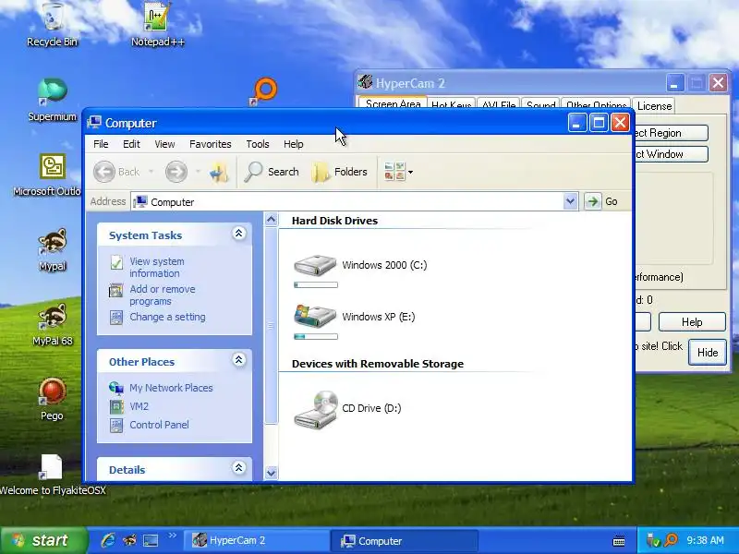The image size is (739, 554).
Task: Click Add or remove programs link
Action: [163, 295]
